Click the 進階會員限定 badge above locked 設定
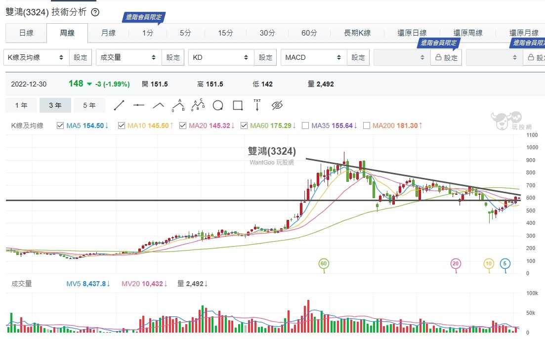 click(439, 43)
